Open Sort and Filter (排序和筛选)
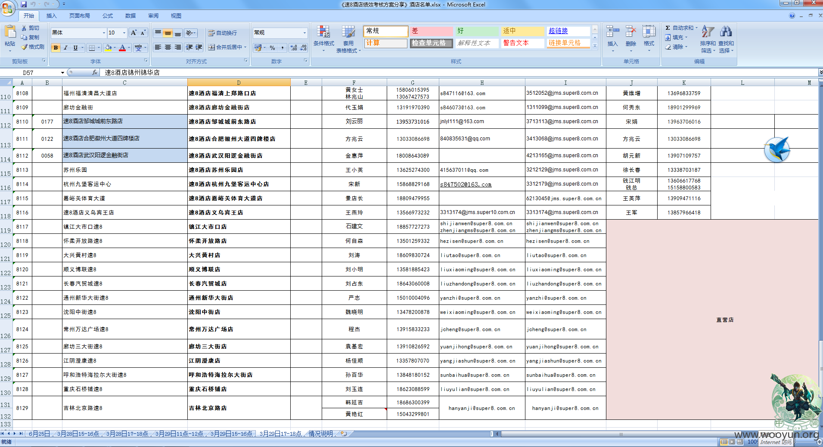 pyautogui.click(x=708, y=39)
